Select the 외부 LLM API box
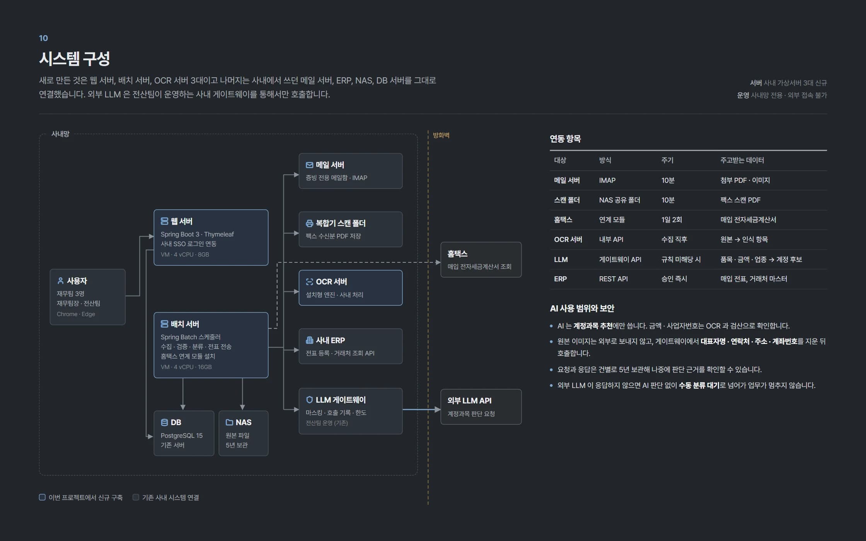The height and width of the screenshot is (541, 866). [481, 407]
